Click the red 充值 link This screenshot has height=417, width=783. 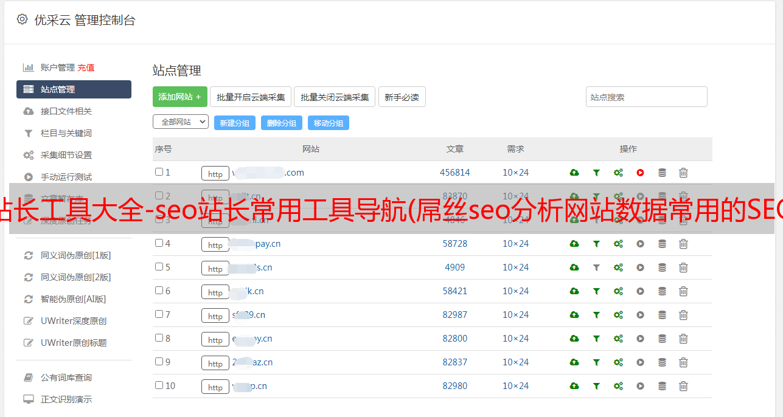point(86,67)
